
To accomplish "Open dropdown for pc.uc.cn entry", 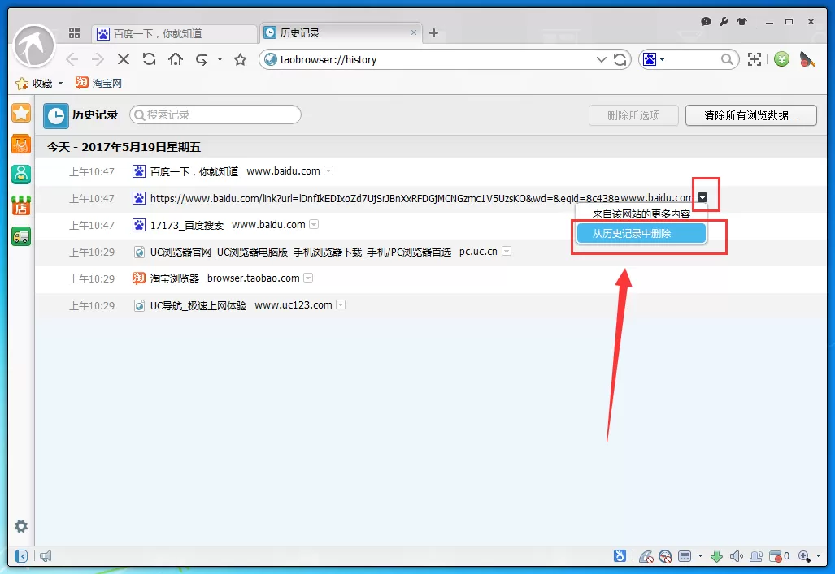I will (507, 251).
